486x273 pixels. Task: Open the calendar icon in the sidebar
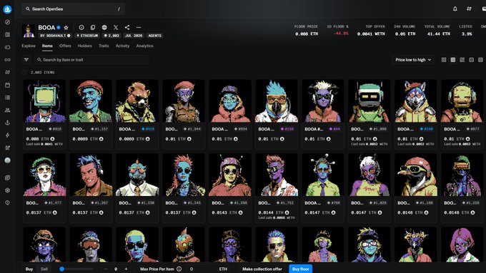(x=7, y=85)
